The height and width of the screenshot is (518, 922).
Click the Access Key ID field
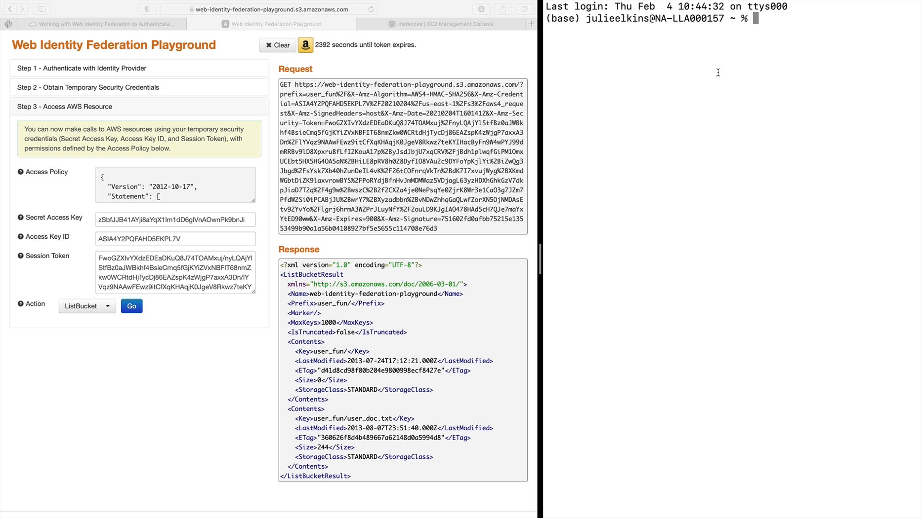point(175,239)
